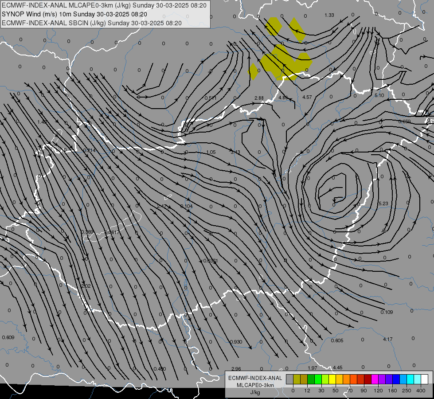Image resolution: width=434 pixels, height=399 pixels.
Task: Click the 70 tick label on legend
Action: coord(350,391)
